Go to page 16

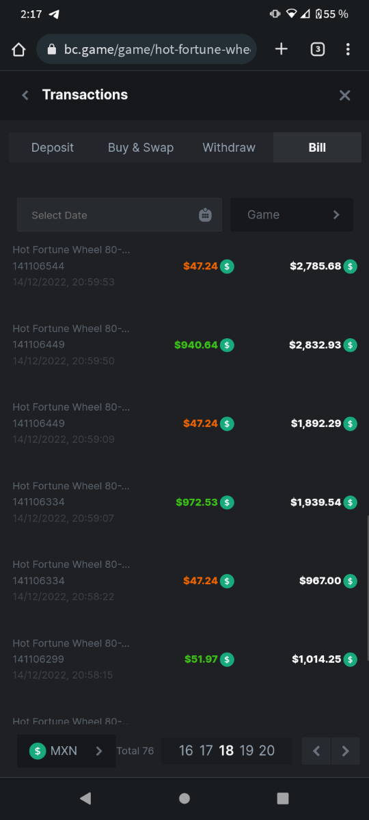186,751
